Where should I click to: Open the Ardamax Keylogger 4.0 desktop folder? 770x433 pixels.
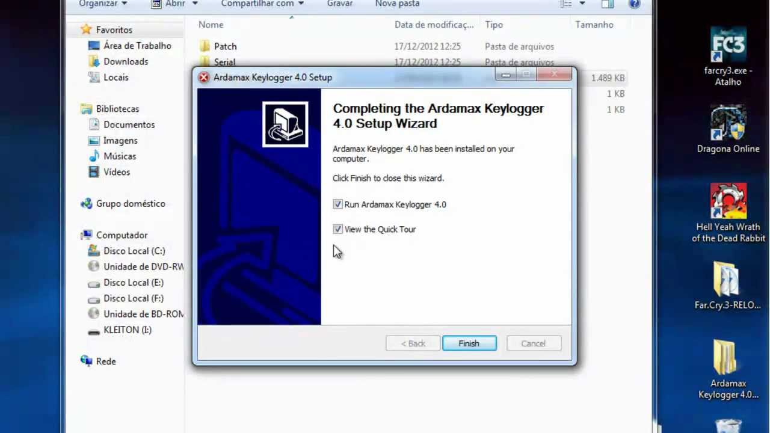(728, 369)
